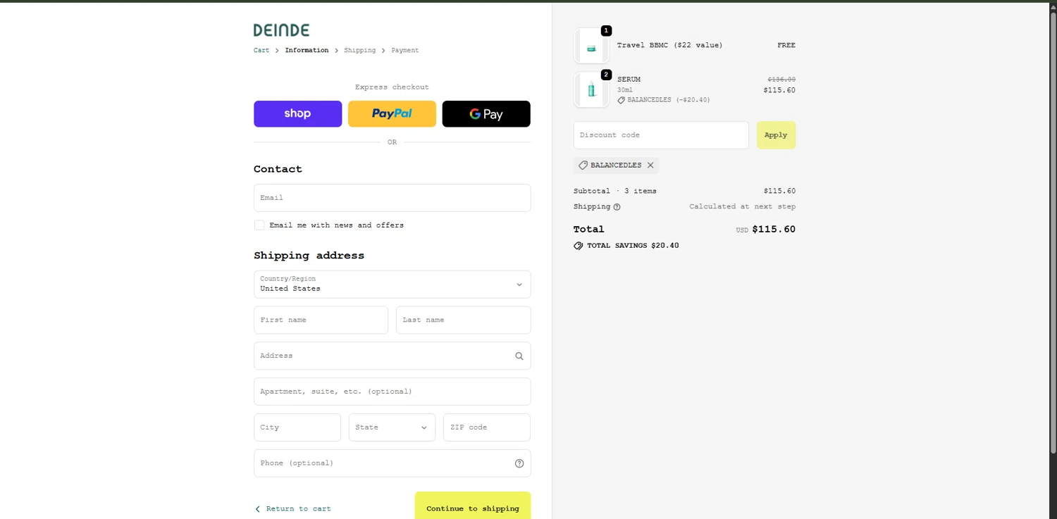The height and width of the screenshot is (519, 1057).
Task: Continue to shipping
Action: tap(473, 507)
